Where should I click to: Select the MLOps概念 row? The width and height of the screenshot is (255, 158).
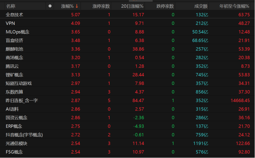click(x=128, y=32)
